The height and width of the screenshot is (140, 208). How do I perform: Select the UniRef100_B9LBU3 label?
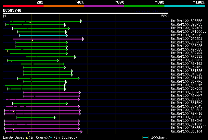pos(187,110)
